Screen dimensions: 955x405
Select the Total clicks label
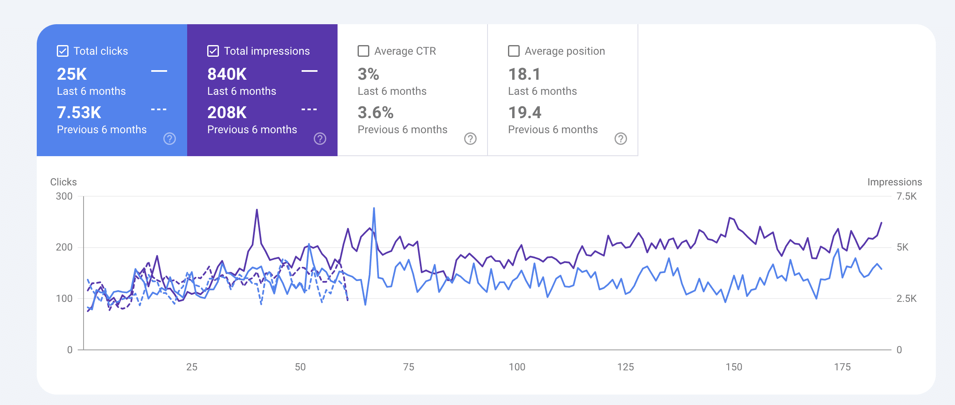pyautogui.click(x=101, y=51)
